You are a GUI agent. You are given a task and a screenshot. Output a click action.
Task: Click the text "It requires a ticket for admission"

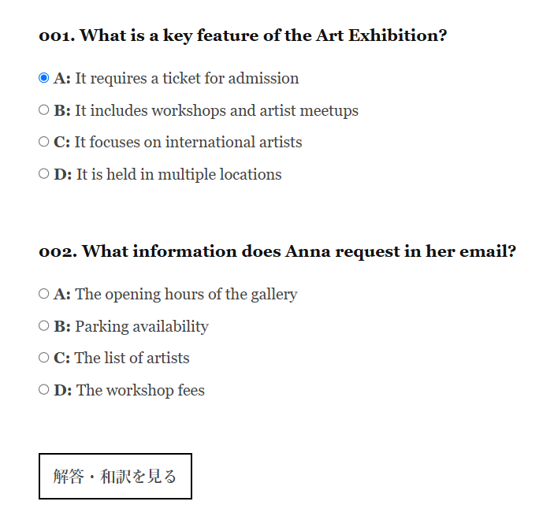click(187, 79)
